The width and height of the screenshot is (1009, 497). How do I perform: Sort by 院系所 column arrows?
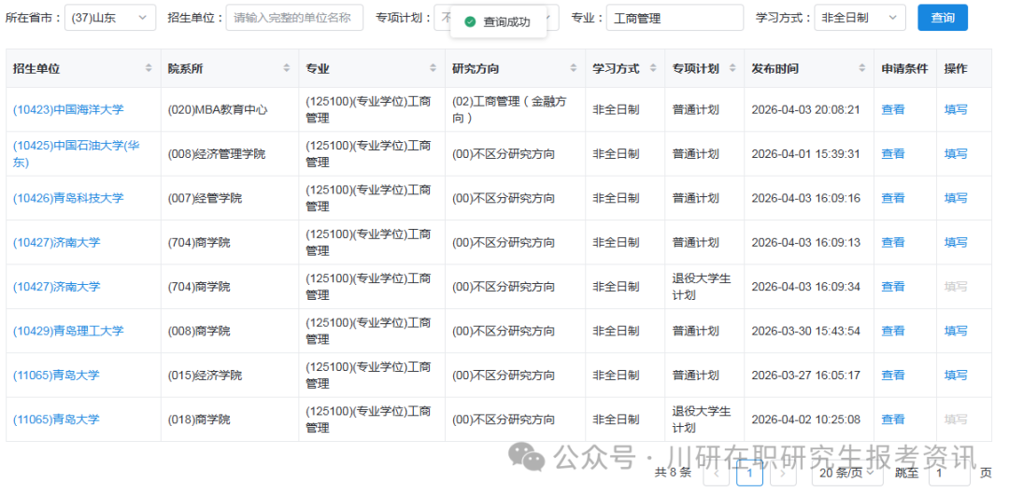coord(287,68)
